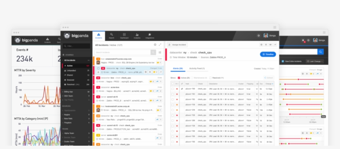Tick the checkbox on the highlighted check_cpu incident

point(98,68)
